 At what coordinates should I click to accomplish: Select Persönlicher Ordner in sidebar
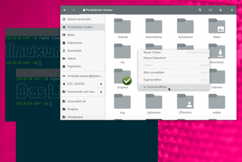tap(82, 27)
